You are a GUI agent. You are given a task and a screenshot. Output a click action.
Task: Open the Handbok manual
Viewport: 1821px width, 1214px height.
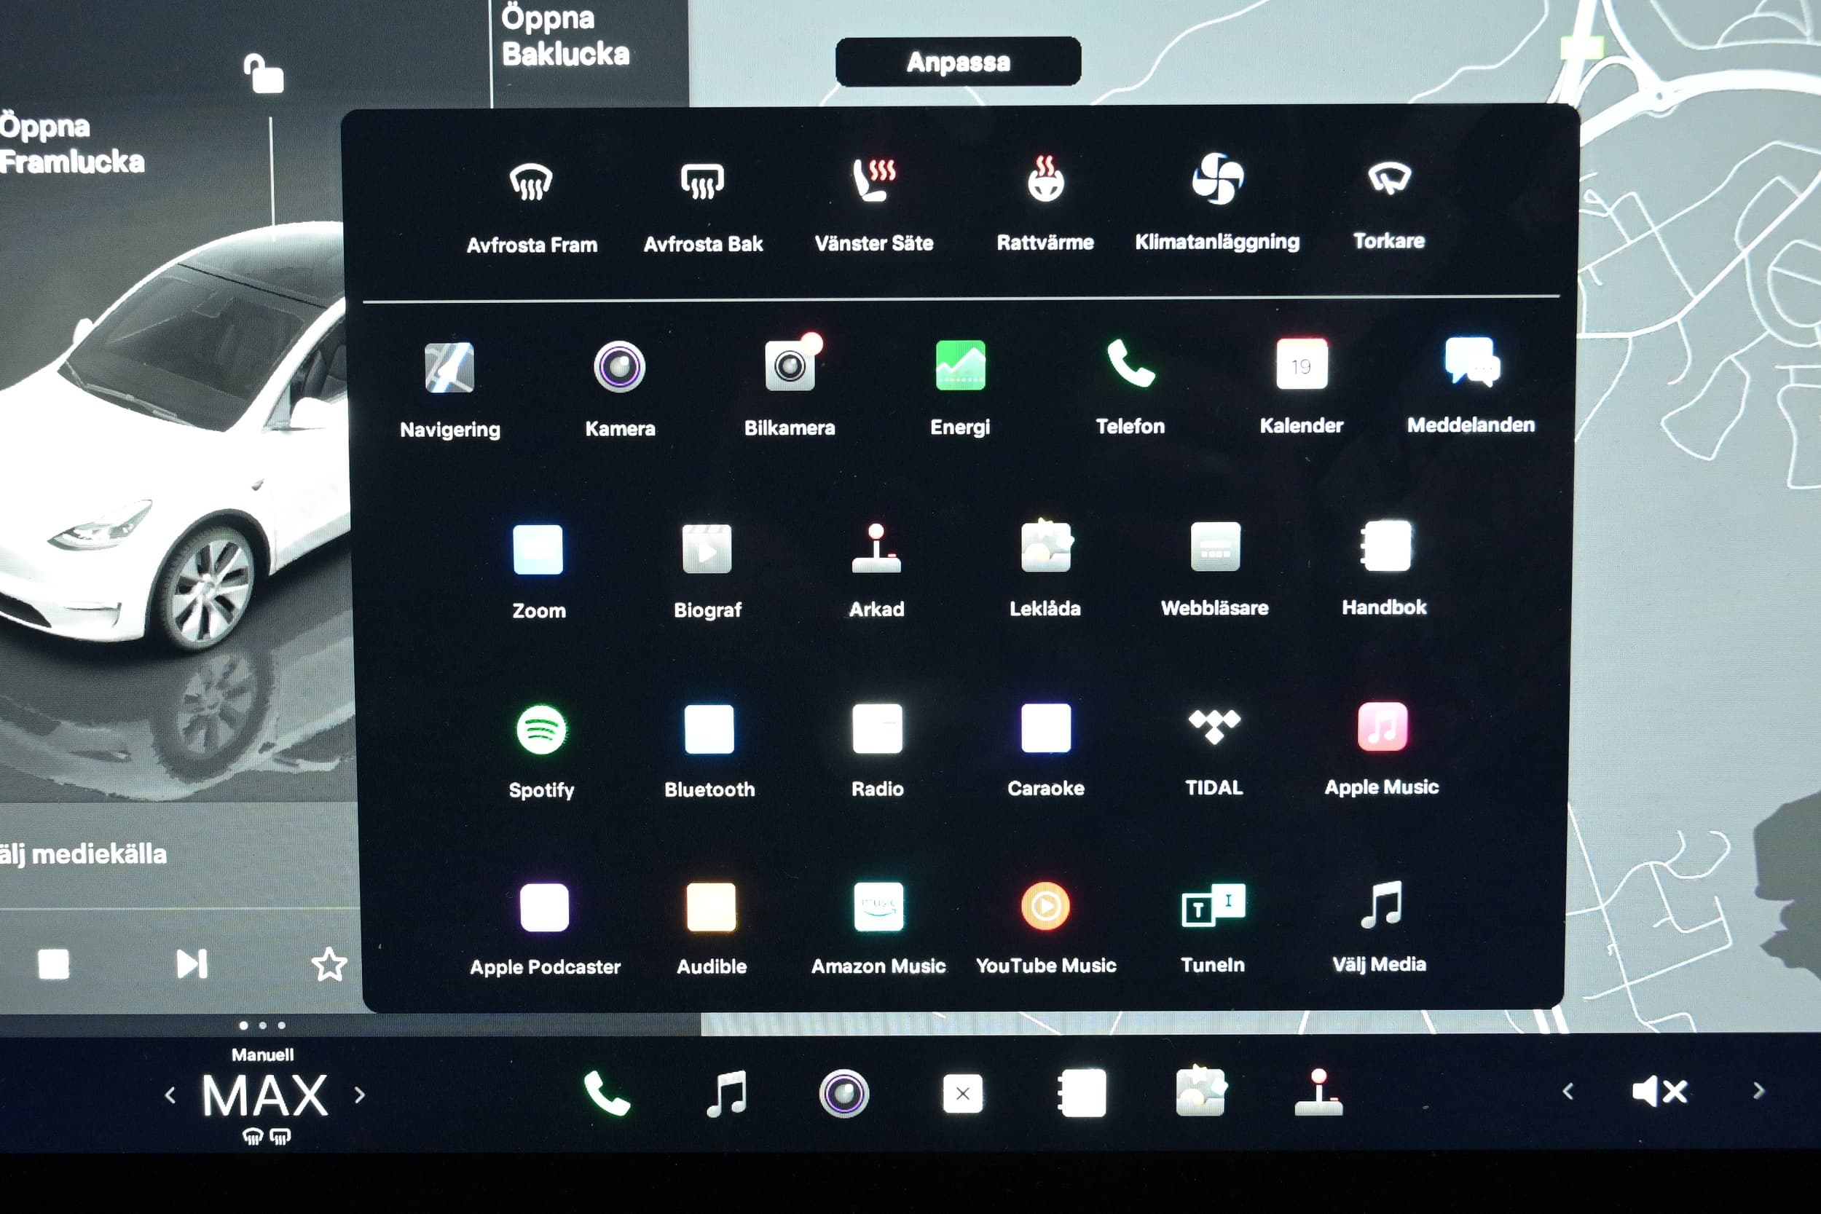tap(1385, 567)
